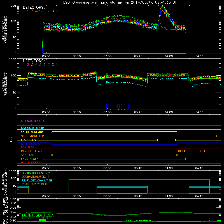Select cyan detector 8 in front segments legend
This screenshot has height=224, width=224.
tap(53, 11)
